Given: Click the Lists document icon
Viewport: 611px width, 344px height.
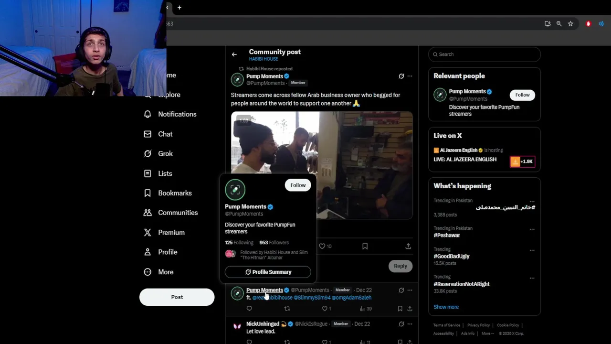Looking at the screenshot, I should click(147, 173).
